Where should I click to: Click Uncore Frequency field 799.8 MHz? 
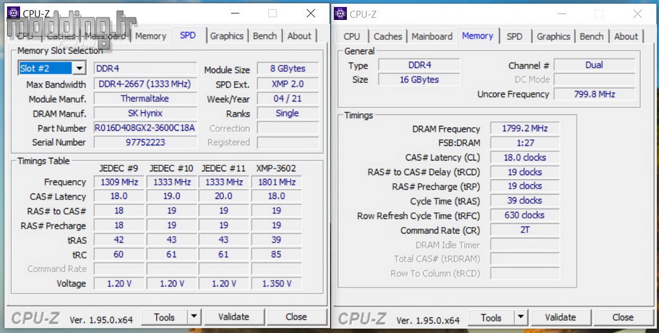[x=594, y=94]
